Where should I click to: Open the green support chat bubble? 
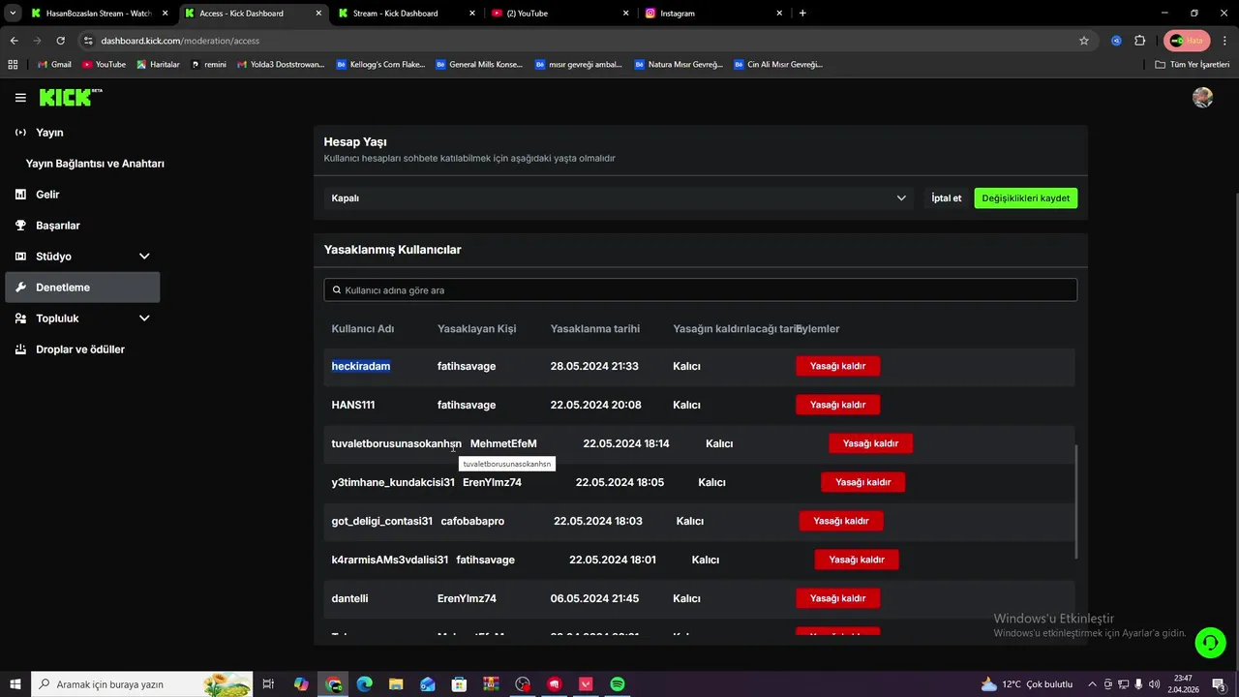tap(1210, 642)
